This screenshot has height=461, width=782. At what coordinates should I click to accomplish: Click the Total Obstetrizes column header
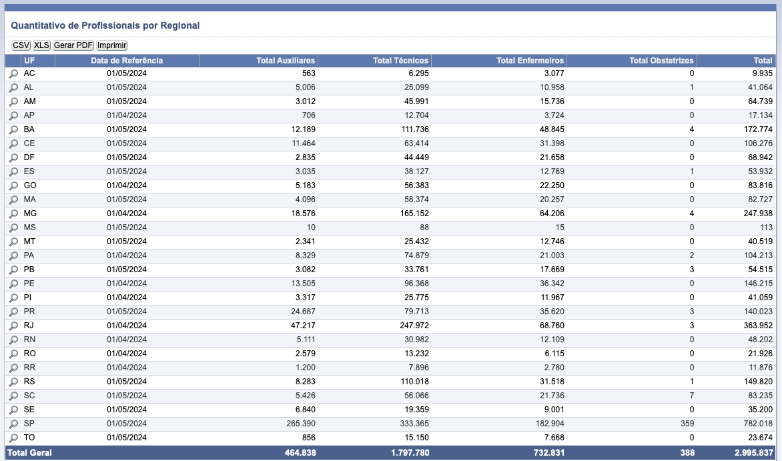661,61
